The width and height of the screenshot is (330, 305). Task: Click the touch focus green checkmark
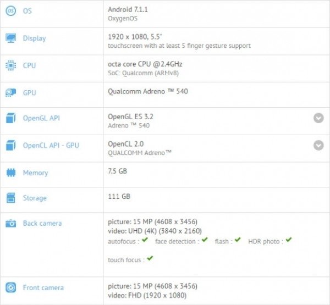[150, 258]
